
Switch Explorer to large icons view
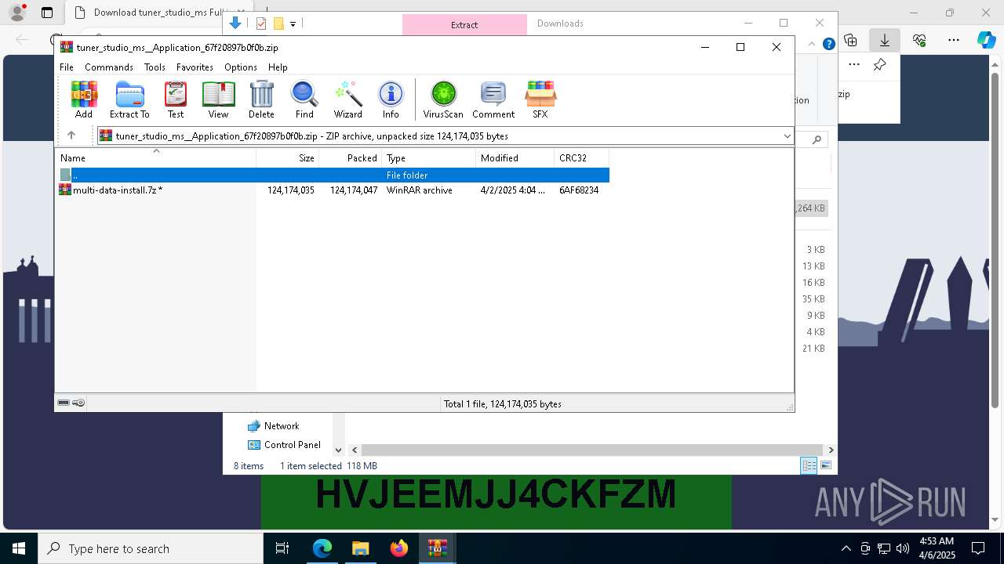point(825,465)
